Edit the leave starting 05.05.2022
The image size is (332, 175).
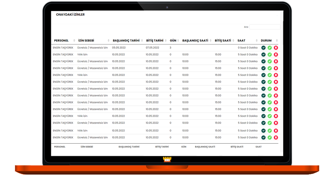(269, 48)
